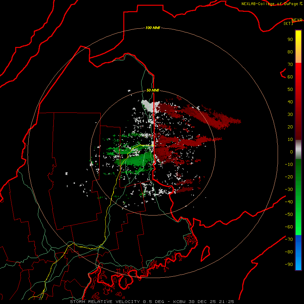Pick the blue segment of the velocity color bar
The image size is (304, 304).
(x=298, y=253)
